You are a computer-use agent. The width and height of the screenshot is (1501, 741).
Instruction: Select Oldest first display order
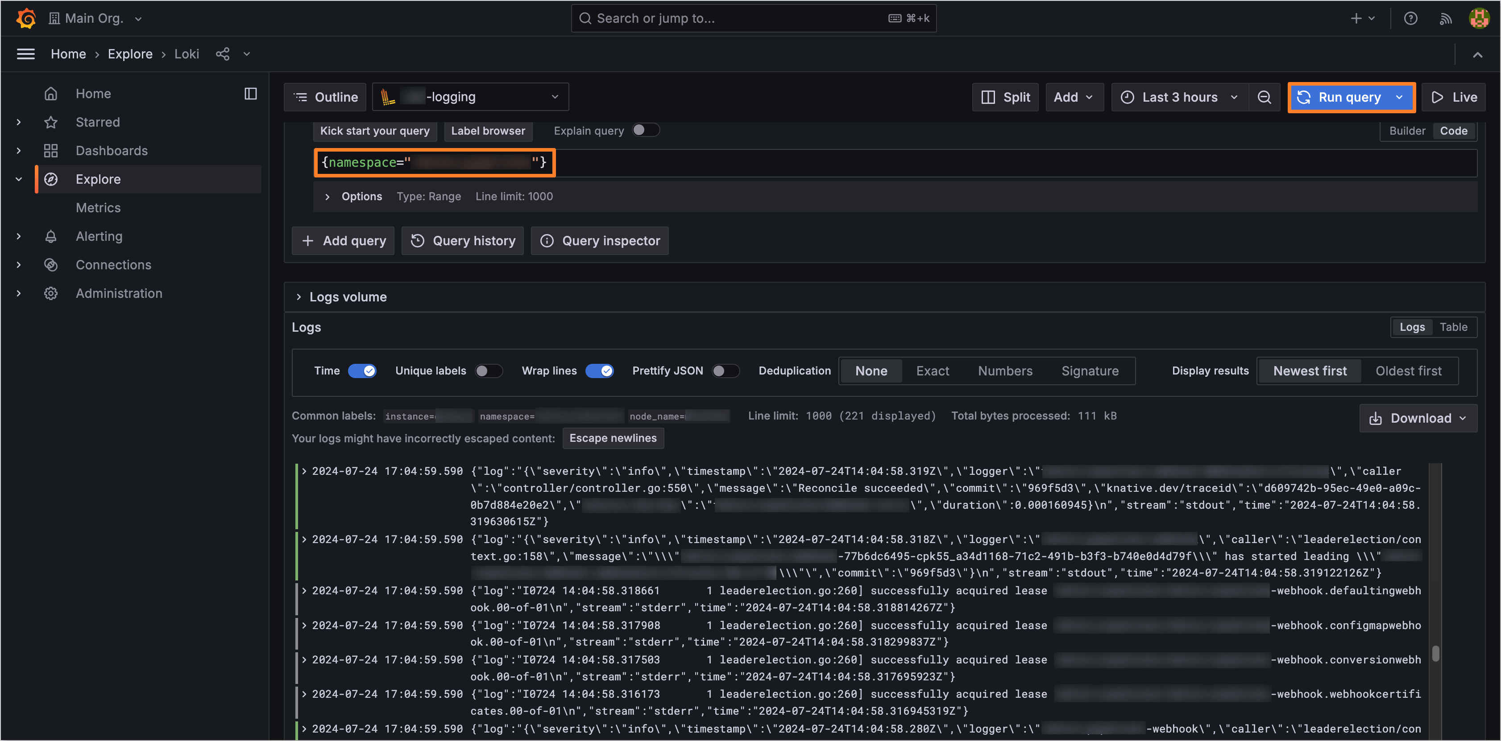[1408, 371]
